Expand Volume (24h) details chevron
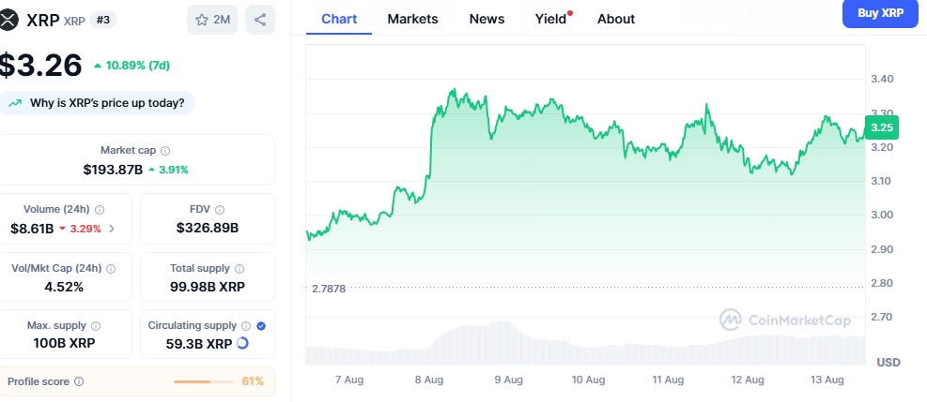Viewport: 927px width, 402px height. pyautogui.click(x=113, y=228)
